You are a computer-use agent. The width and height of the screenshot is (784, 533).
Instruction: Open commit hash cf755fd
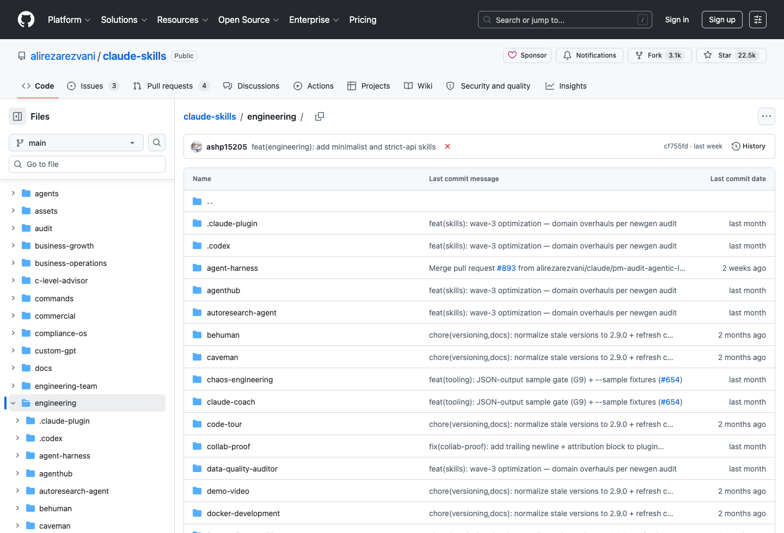pos(676,146)
